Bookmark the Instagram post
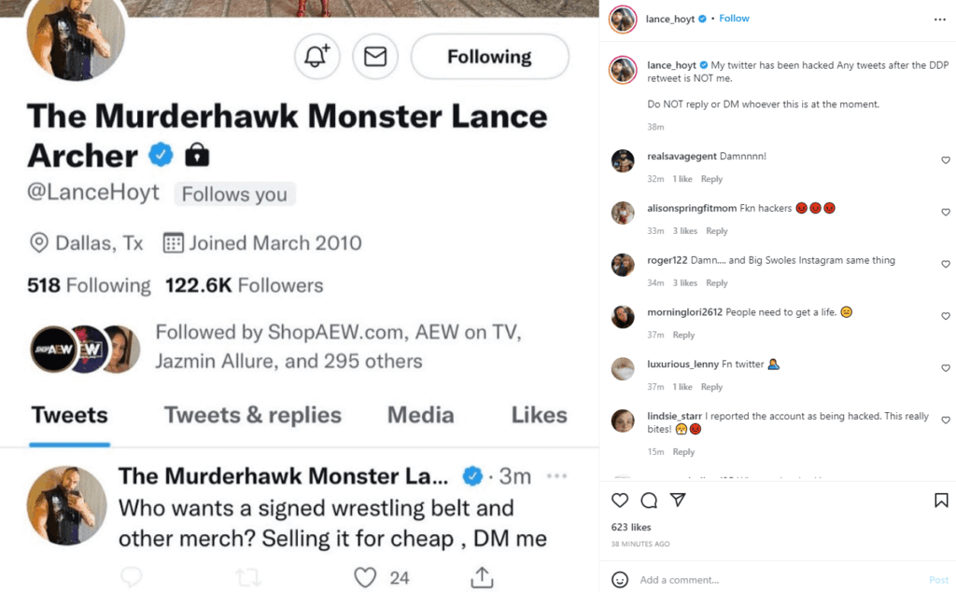956x592 pixels. (x=940, y=501)
